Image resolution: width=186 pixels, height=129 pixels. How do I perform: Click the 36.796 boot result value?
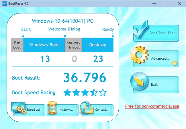point(85,77)
